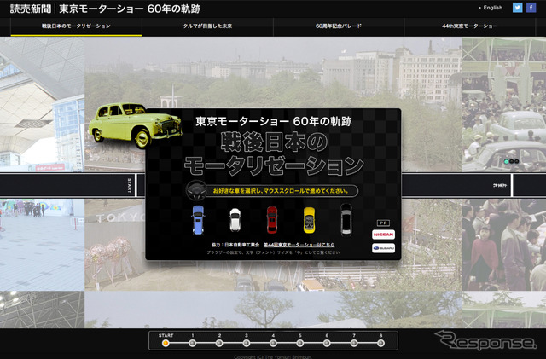This screenshot has width=546, height=359.
Task: Select the white car icon
Action: (235, 220)
